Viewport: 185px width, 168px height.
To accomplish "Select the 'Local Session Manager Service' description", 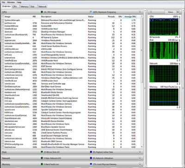I will click(x=54, y=136).
